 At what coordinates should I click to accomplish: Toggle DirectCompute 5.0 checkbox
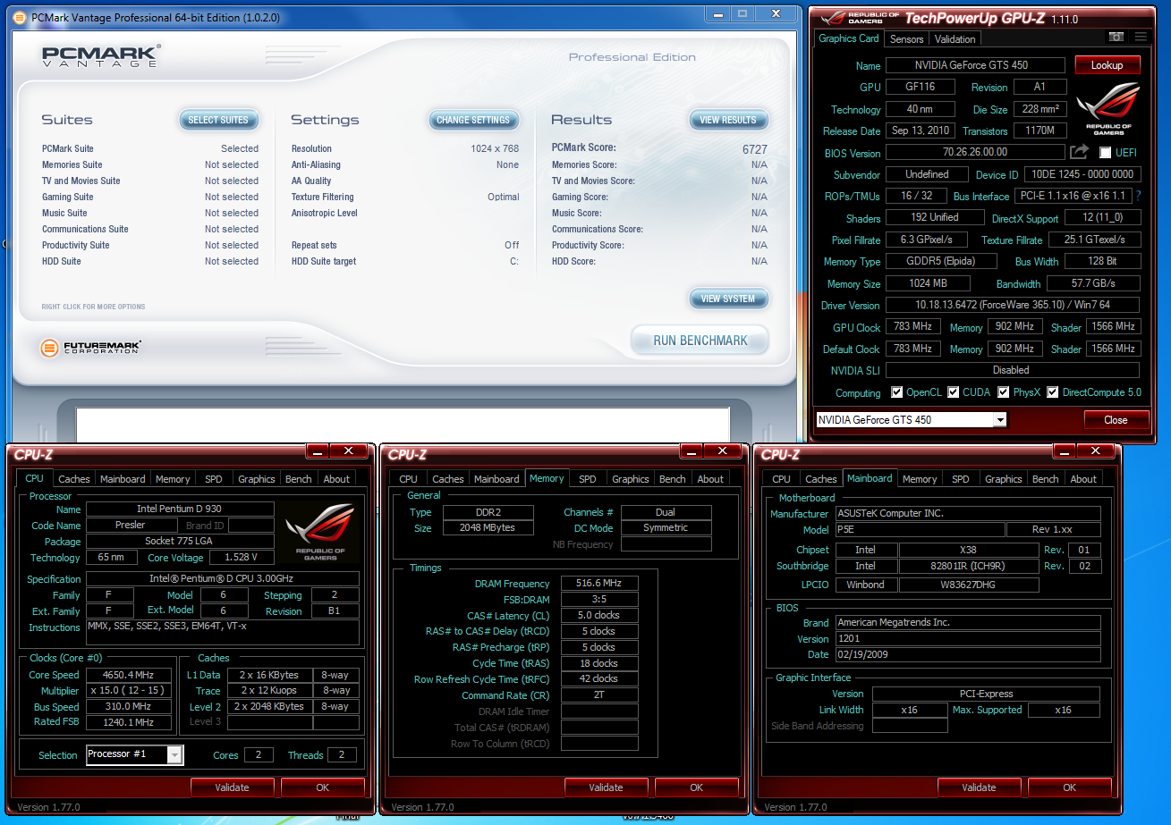(x=1053, y=392)
